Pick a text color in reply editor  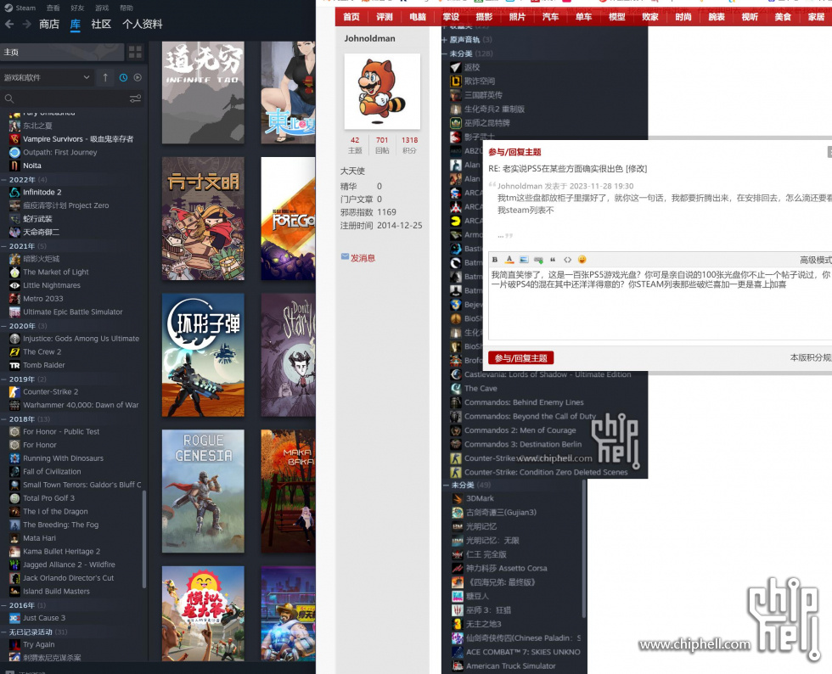509,260
